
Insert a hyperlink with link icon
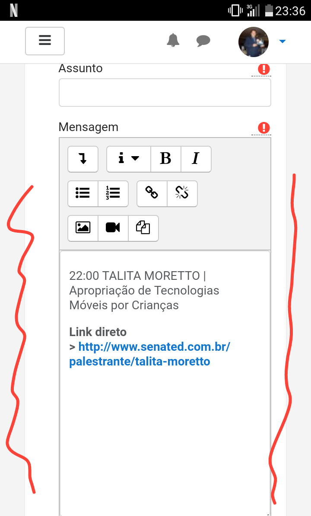152,193
